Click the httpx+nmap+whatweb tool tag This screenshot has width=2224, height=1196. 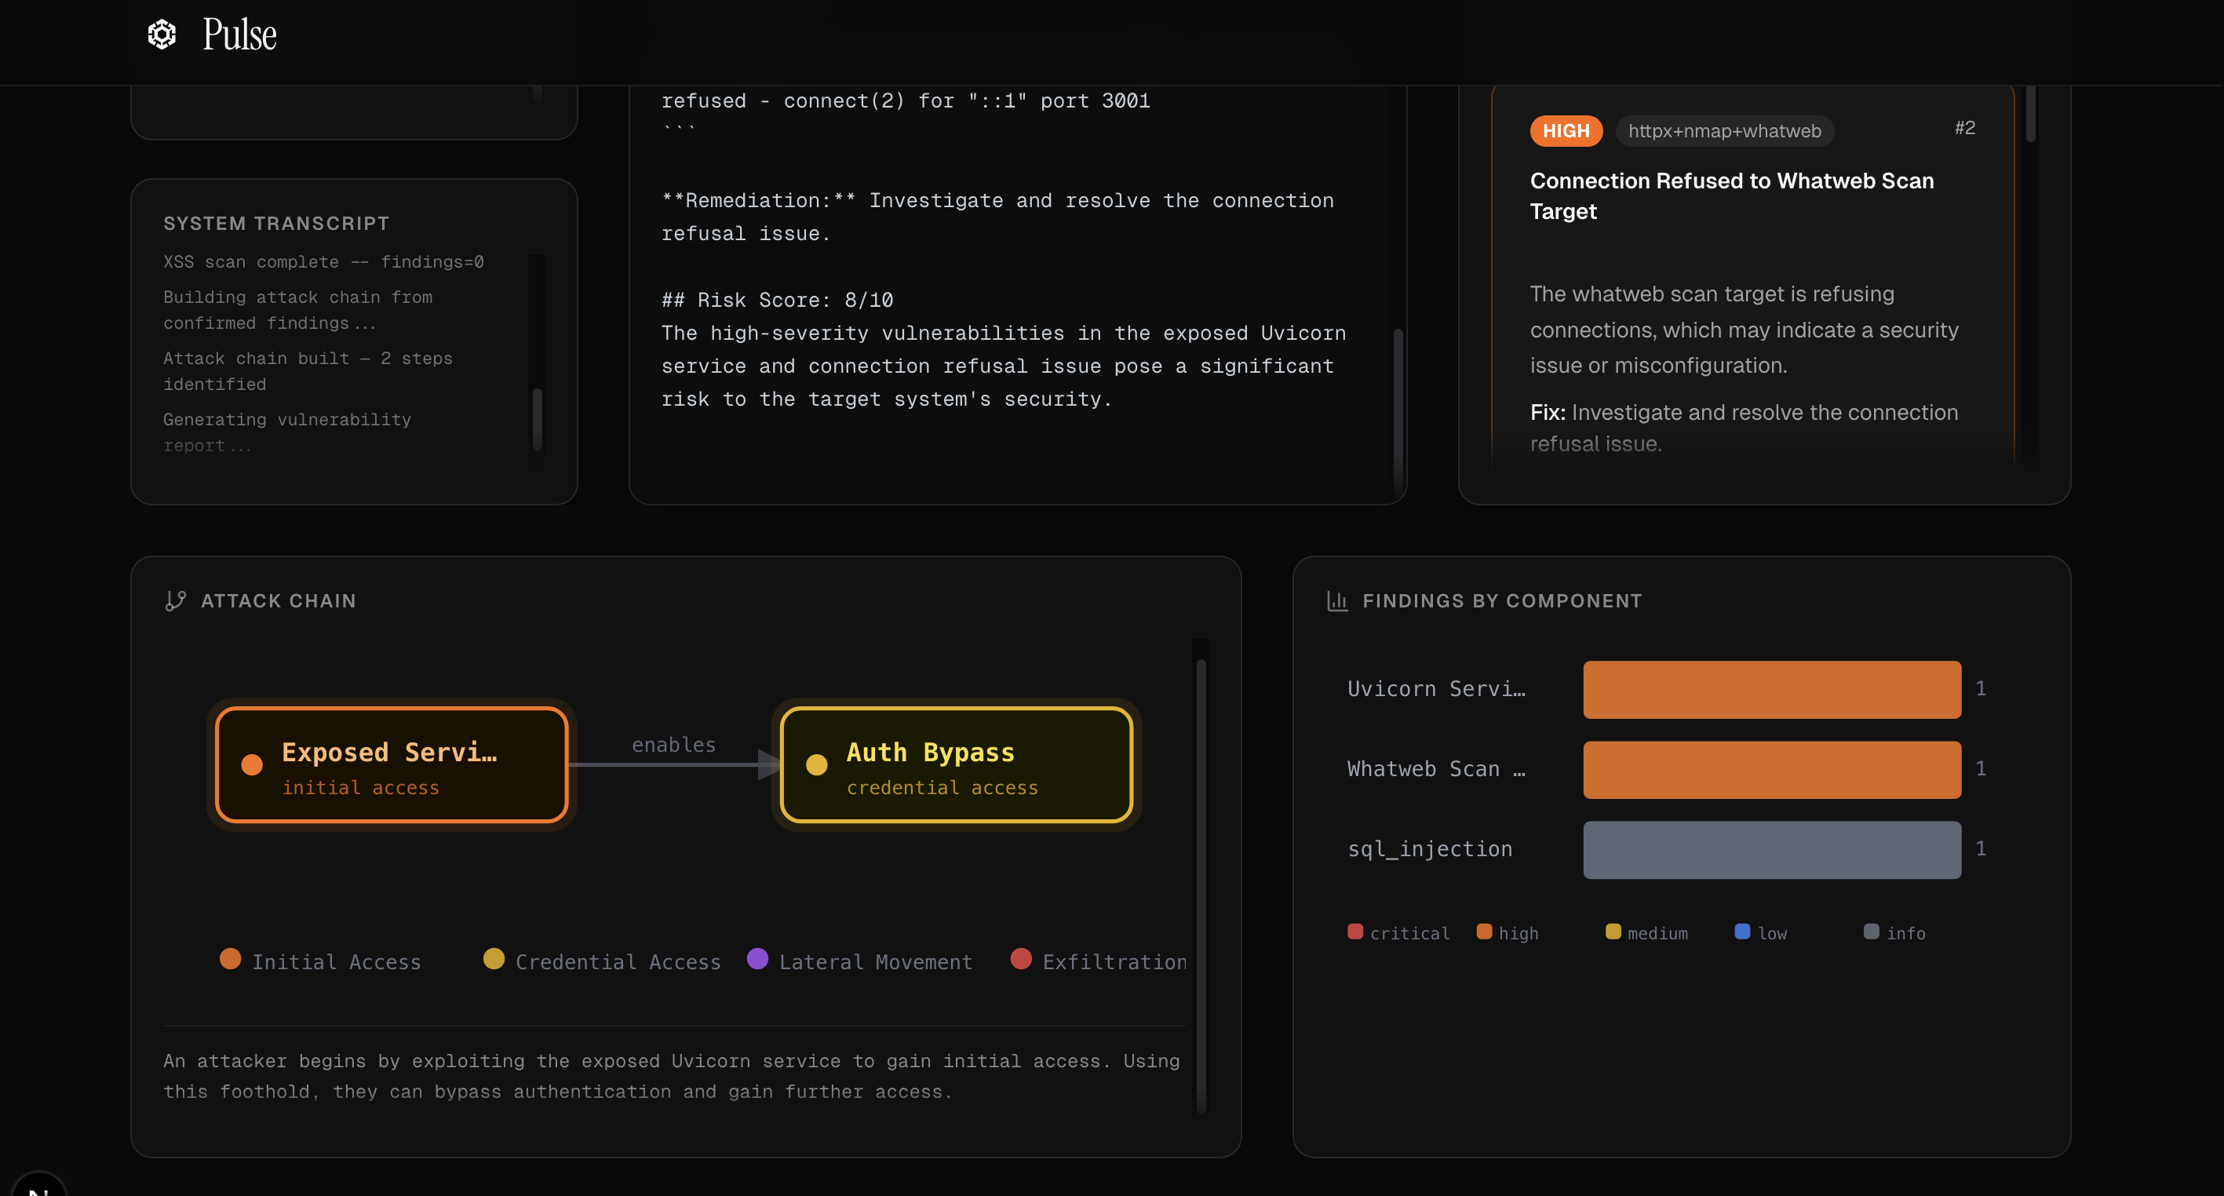point(1724,131)
